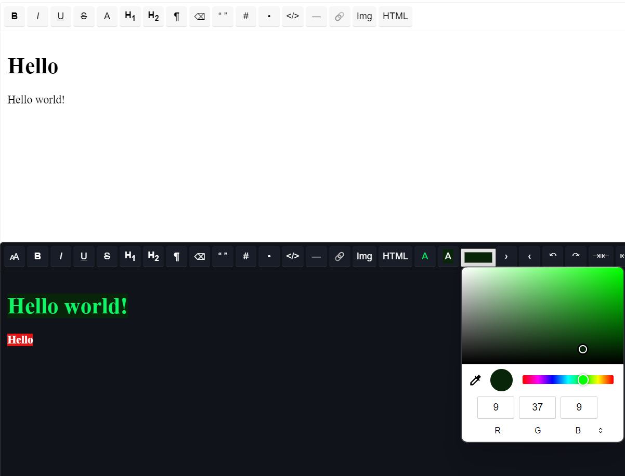Click the dark green color input swatch in the toolbar
625x476 pixels.
(478, 257)
